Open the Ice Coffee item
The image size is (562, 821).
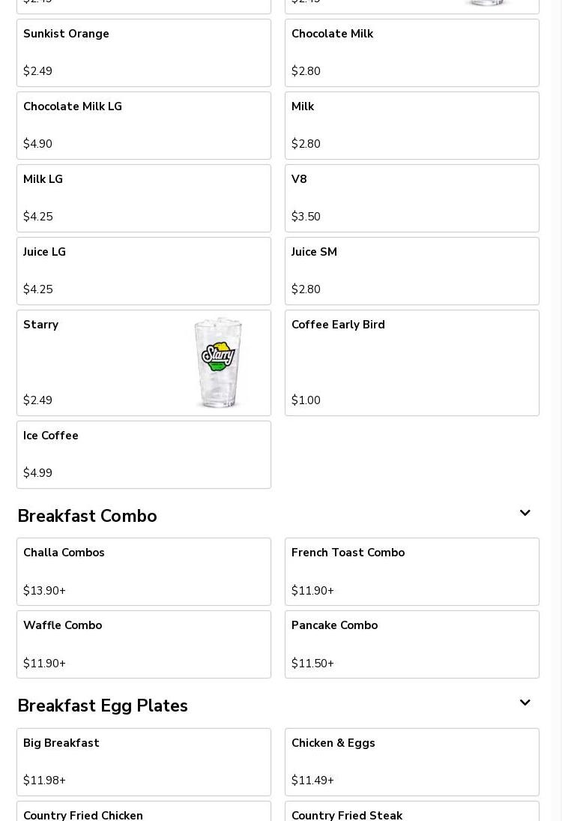(144, 455)
